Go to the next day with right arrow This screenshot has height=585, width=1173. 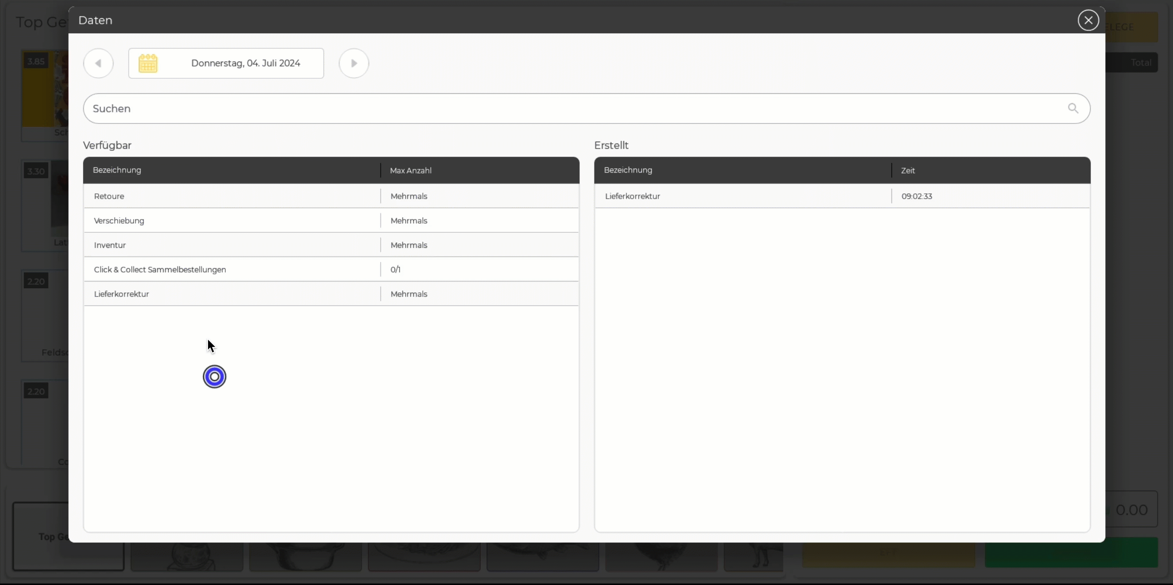tap(354, 63)
